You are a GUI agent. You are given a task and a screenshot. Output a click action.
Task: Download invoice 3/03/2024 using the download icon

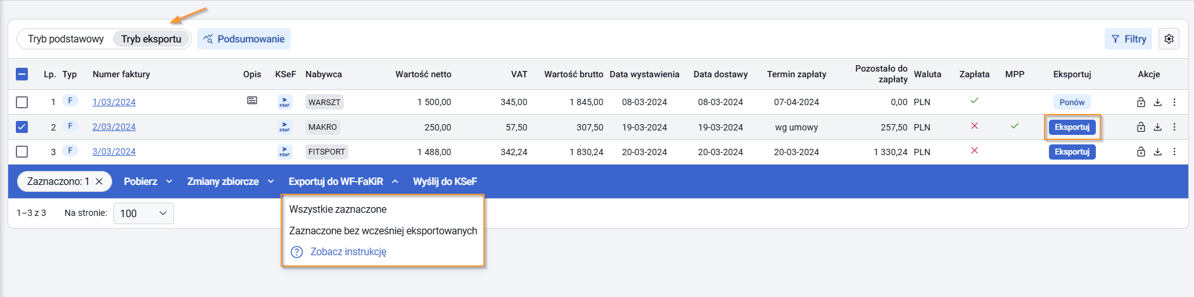pyautogui.click(x=1157, y=151)
